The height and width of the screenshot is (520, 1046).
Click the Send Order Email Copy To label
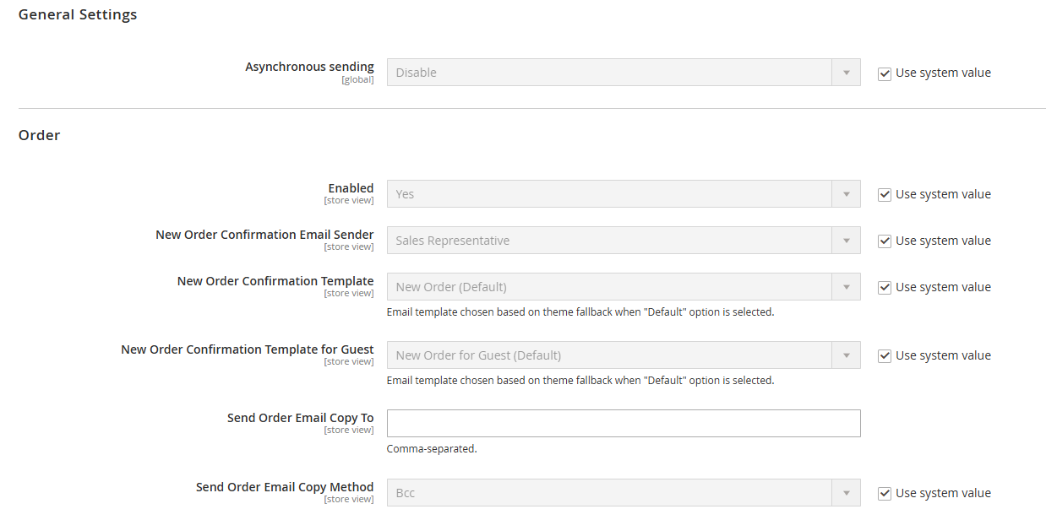(300, 418)
